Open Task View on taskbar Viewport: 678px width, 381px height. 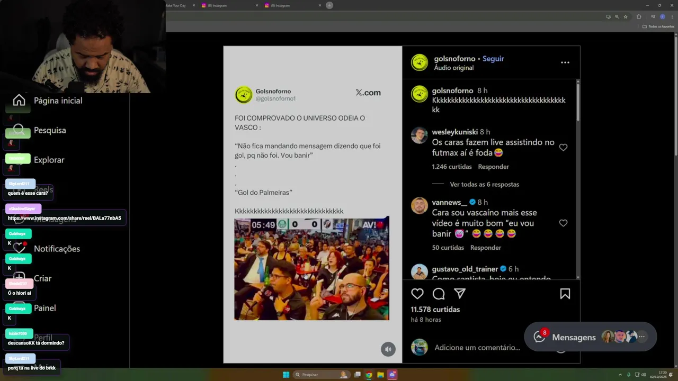pyautogui.click(x=358, y=375)
